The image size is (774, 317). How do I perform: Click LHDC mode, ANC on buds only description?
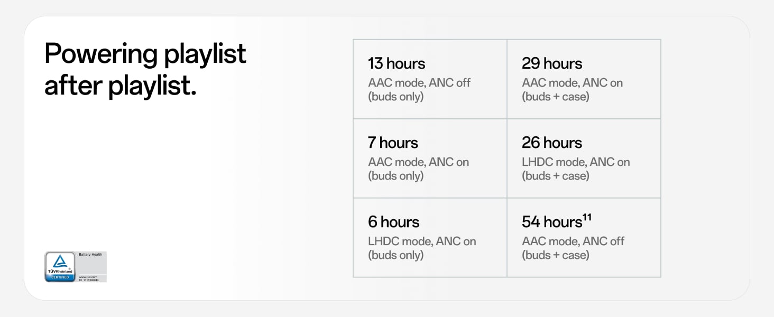(x=422, y=248)
